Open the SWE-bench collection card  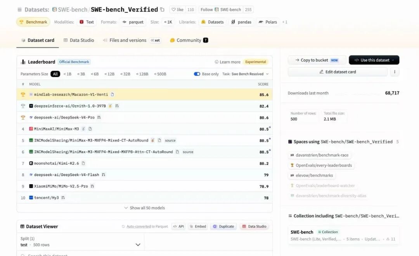tap(344, 235)
